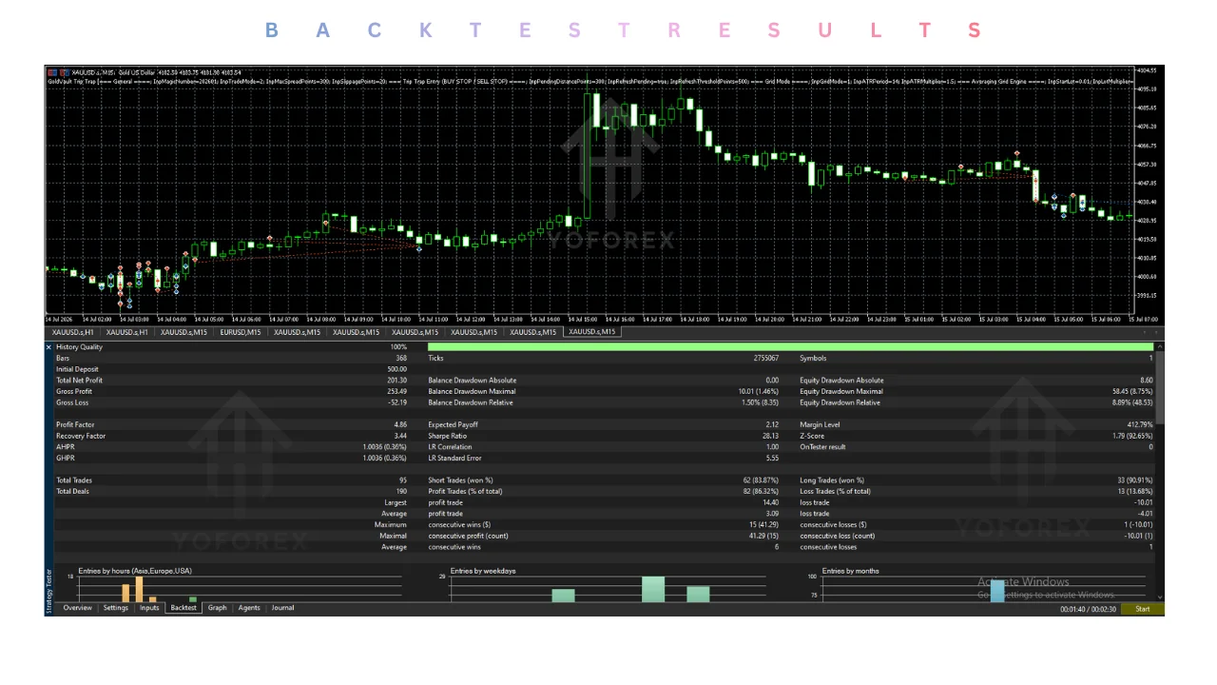This screenshot has height=685, width=1217.
Task: Click the average profit trade value 3.09
Action: pos(772,514)
